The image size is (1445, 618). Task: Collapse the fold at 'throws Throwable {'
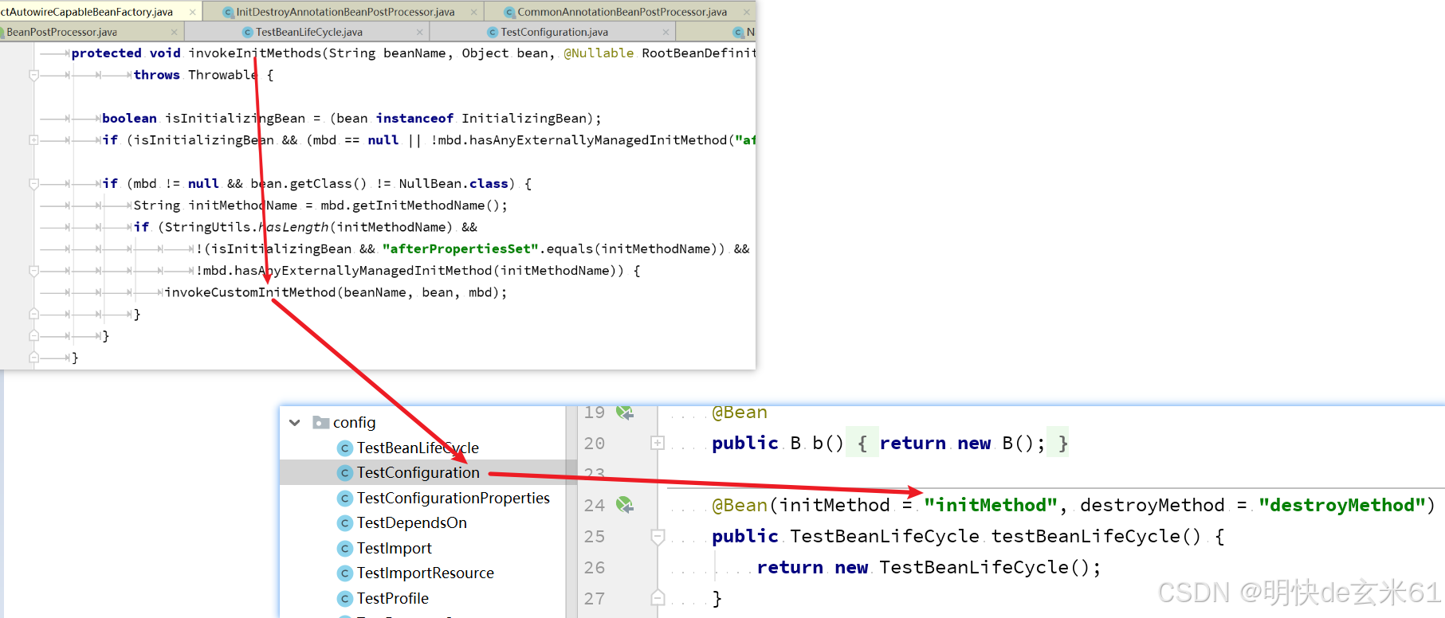pos(33,75)
